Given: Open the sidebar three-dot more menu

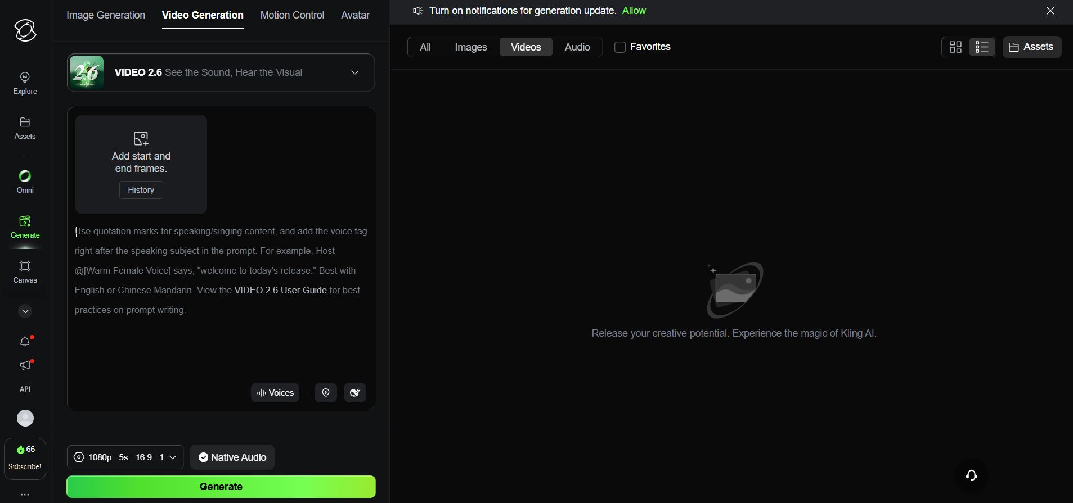Looking at the screenshot, I should click(25, 495).
